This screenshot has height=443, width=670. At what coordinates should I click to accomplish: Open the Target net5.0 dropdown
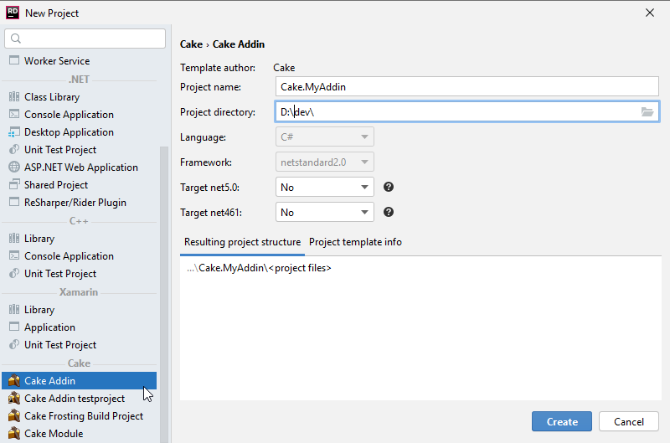point(325,187)
